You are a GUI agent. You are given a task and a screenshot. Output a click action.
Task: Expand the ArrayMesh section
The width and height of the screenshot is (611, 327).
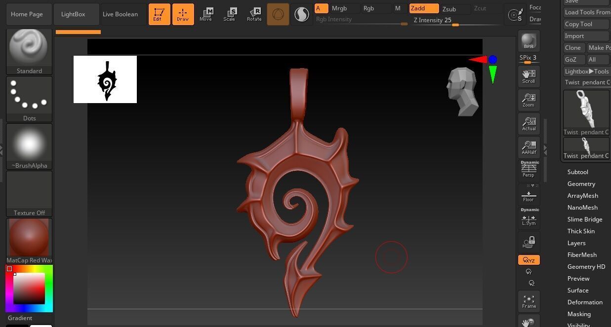click(583, 196)
